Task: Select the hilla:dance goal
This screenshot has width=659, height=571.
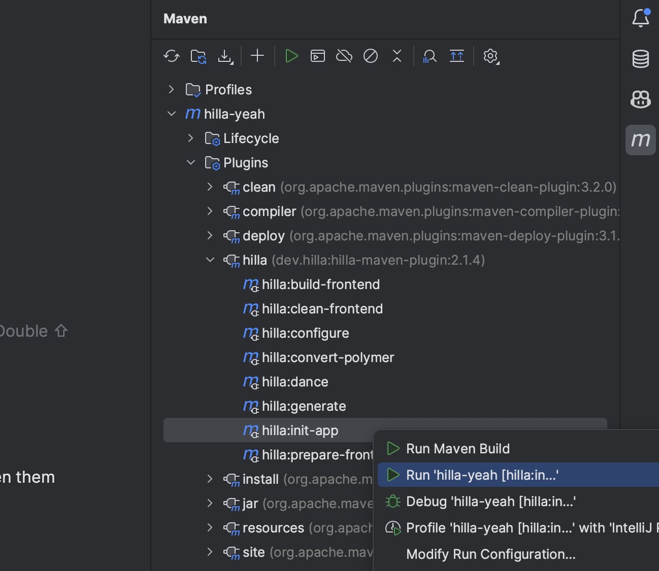Action: [295, 382]
